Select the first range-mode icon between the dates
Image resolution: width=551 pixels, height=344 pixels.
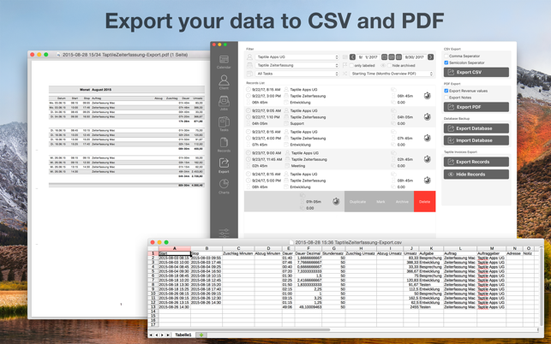[x=385, y=56]
